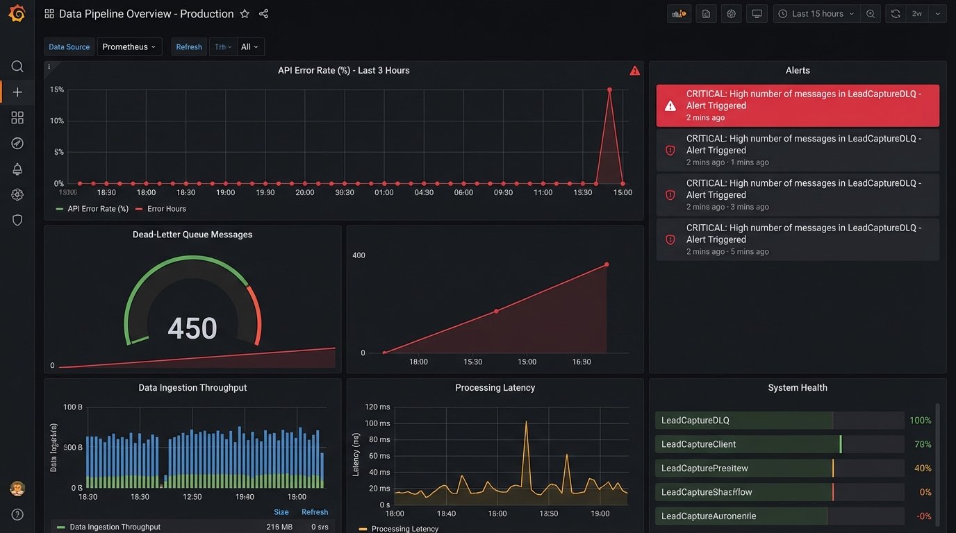
Task: Click the top red CRITICAL LeadCaptureDLQ alert
Action: pyautogui.click(x=797, y=105)
